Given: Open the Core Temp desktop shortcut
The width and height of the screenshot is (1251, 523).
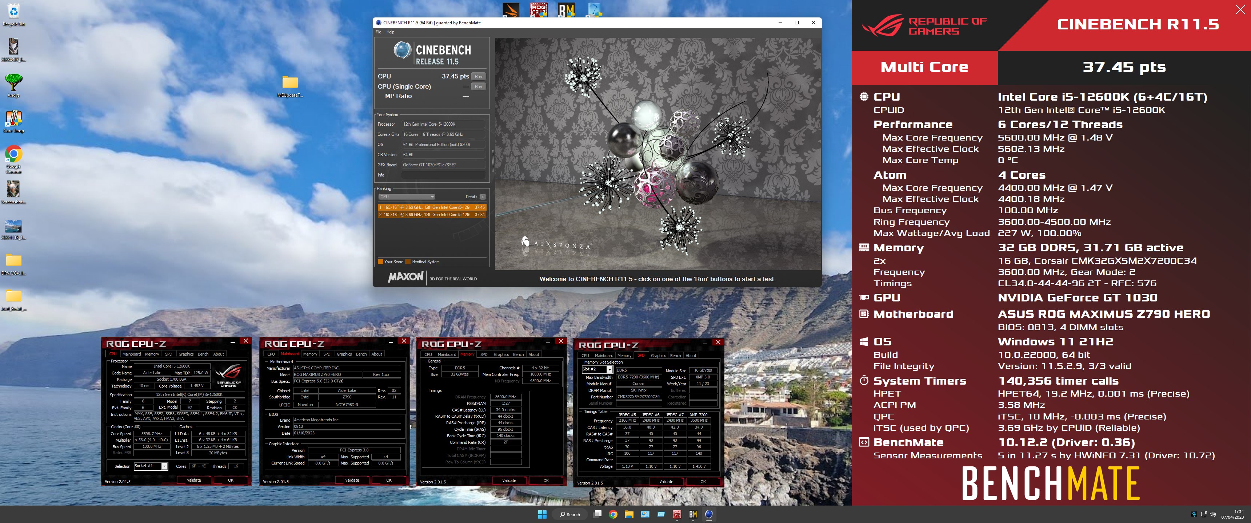Looking at the screenshot, I should (x=13, y=121).
